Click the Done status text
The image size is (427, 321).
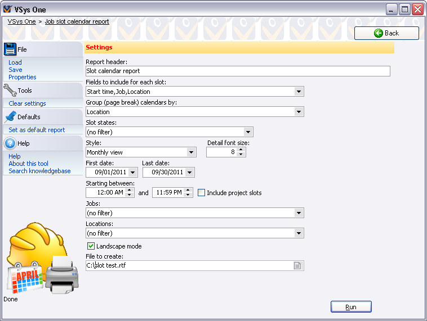[x=11, y=299]
